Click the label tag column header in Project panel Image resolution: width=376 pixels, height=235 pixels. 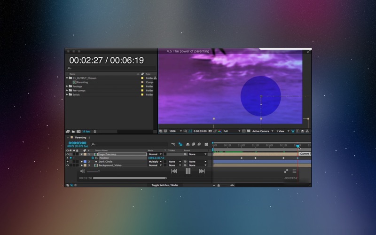pos(142,74)
